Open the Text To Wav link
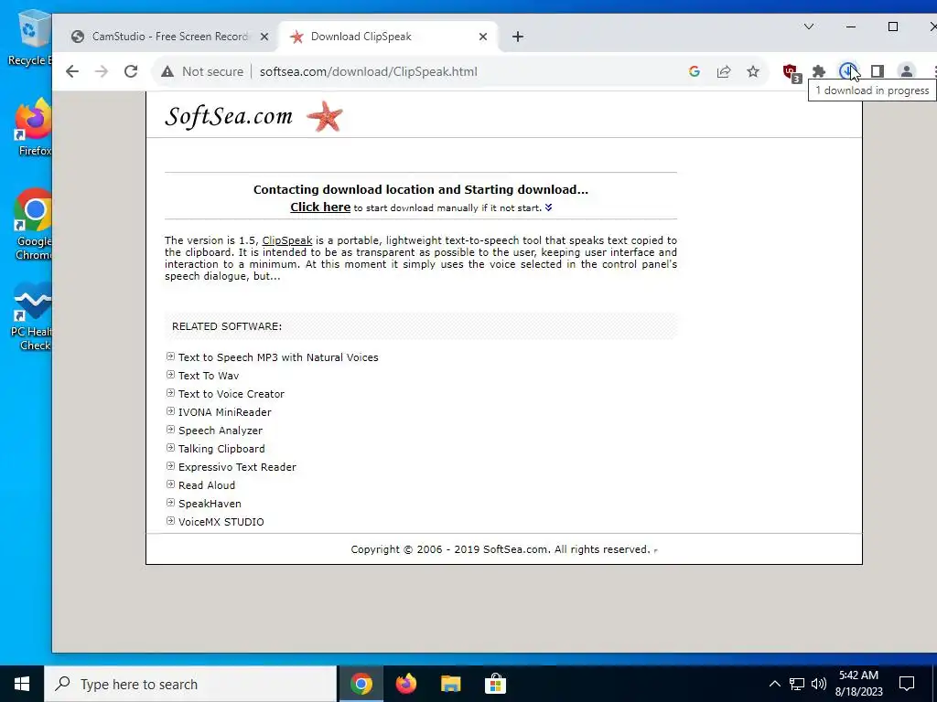This screenshot has width=937, height=702. [209, 376]
